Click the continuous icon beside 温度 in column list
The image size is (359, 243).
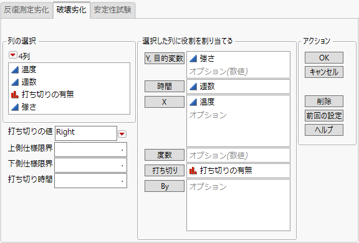tap(15, 70)
